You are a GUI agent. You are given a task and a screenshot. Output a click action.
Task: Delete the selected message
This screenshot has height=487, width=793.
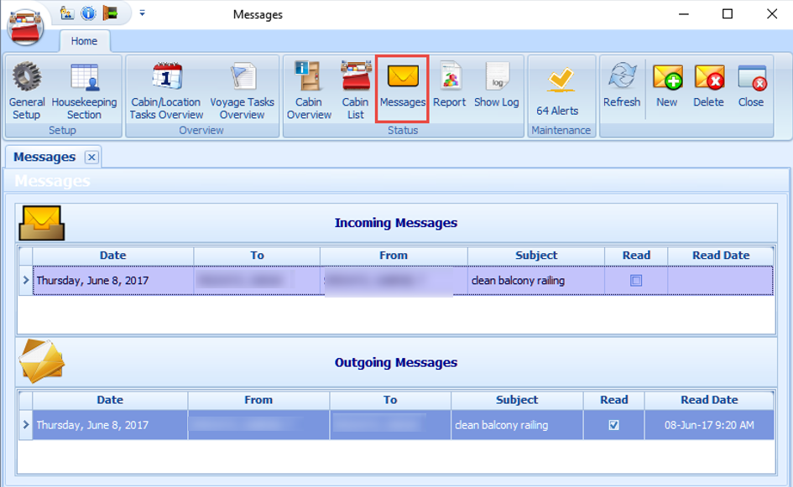[x=708, y=84]
